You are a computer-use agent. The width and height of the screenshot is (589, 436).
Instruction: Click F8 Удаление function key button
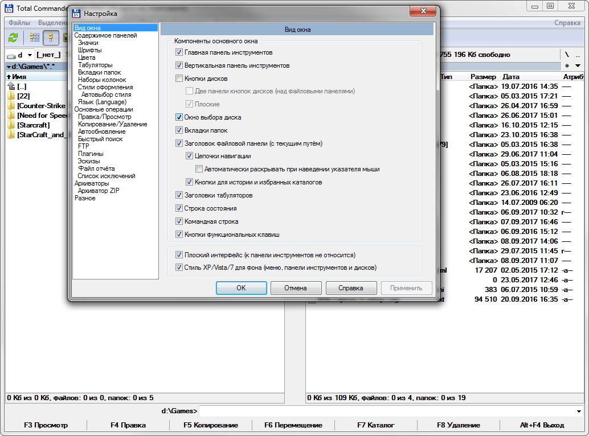(x=459, y=425)
